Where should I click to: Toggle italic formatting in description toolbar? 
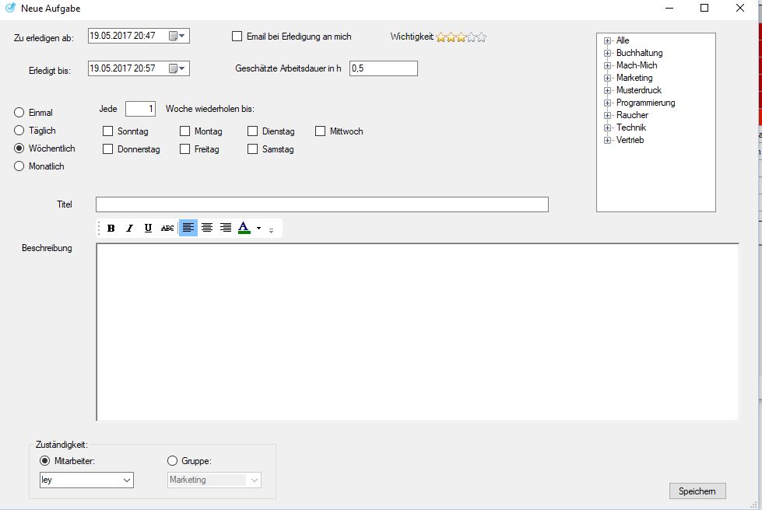pyautogui.click(x=129, y=228)
